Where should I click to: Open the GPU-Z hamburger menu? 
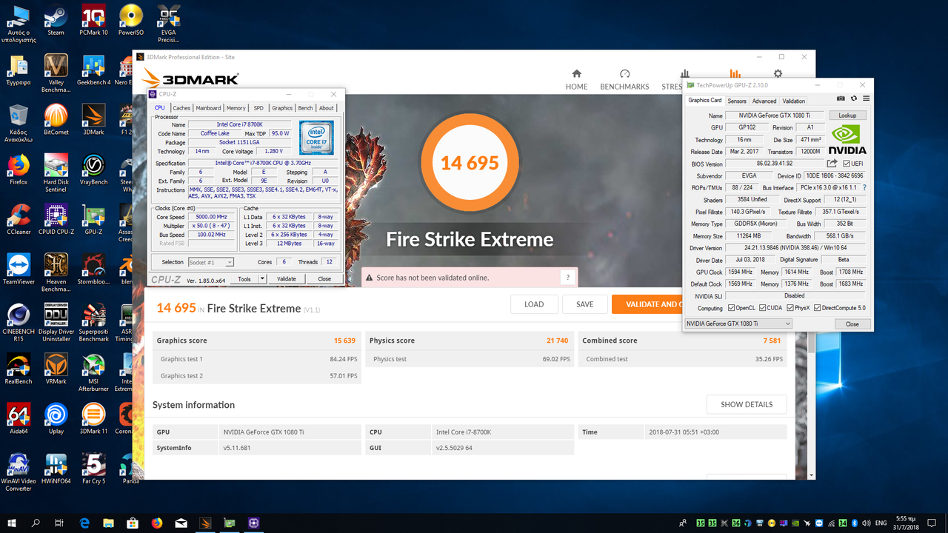coord(866,98)
